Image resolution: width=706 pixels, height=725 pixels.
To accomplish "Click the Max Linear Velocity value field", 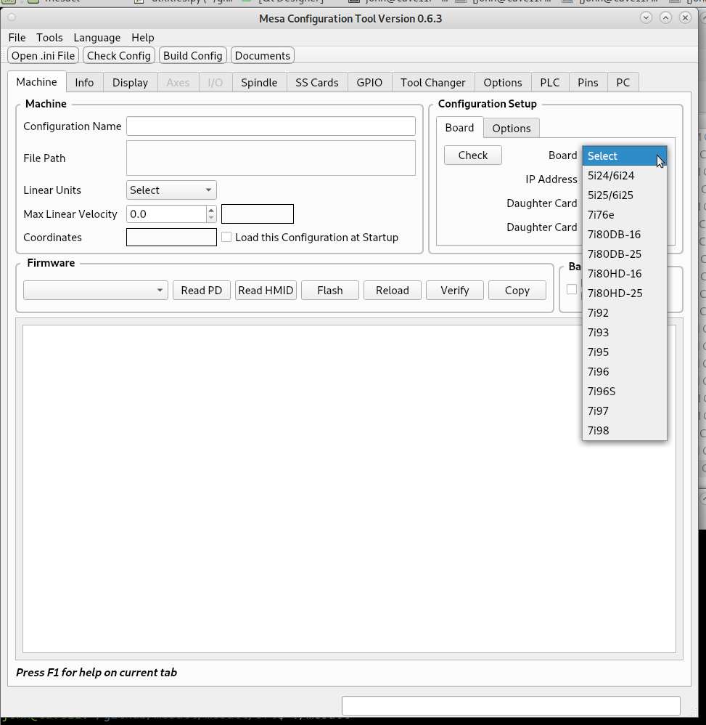I will tap(166, 214).
